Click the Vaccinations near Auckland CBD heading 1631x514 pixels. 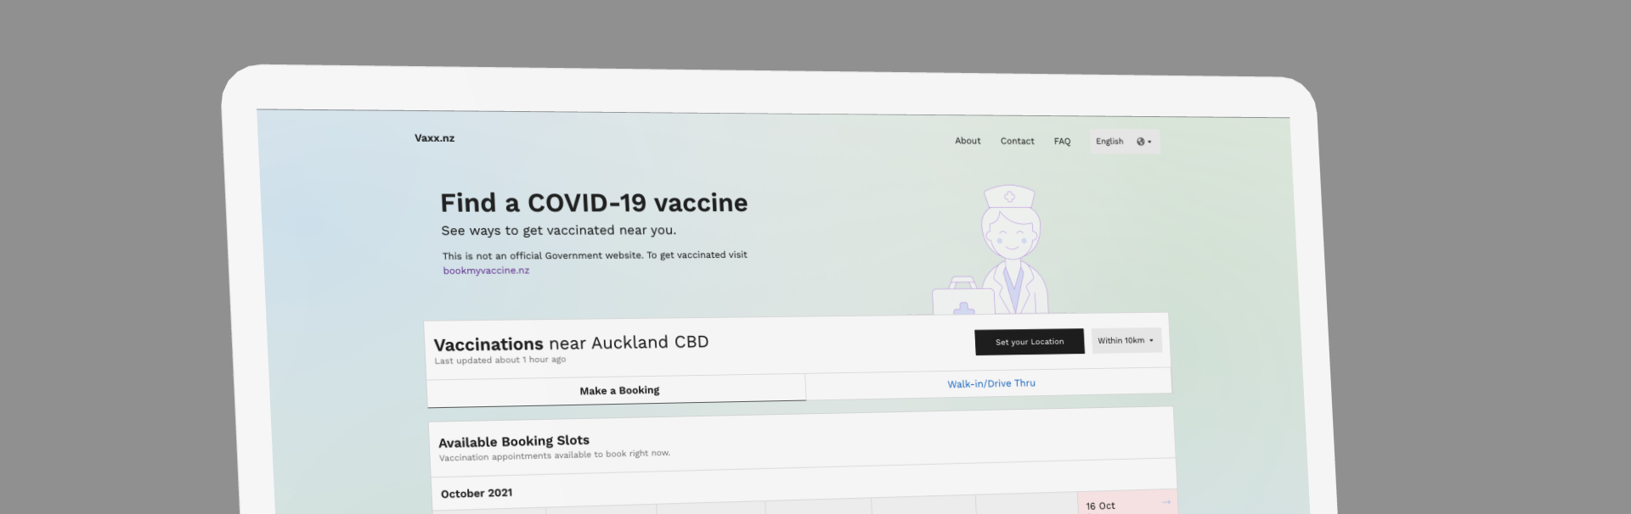tap(571, 344)
